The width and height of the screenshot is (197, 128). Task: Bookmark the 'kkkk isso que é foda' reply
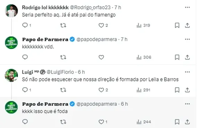click(x=177, y=122)
